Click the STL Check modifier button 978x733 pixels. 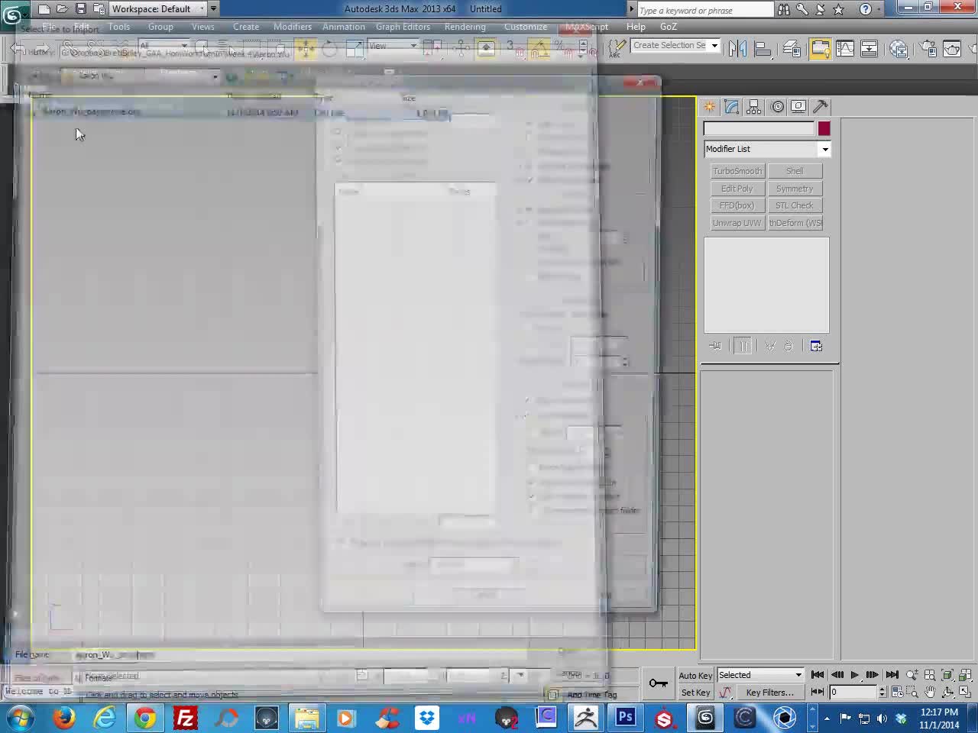tap(795, 205)
